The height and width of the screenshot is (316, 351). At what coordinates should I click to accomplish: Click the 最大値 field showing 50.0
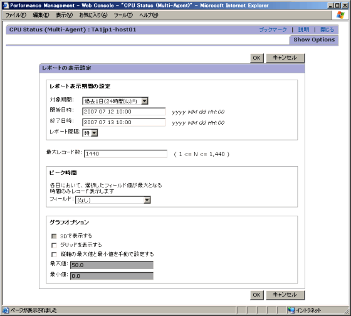pyautogui.click(x=112, y=265)
